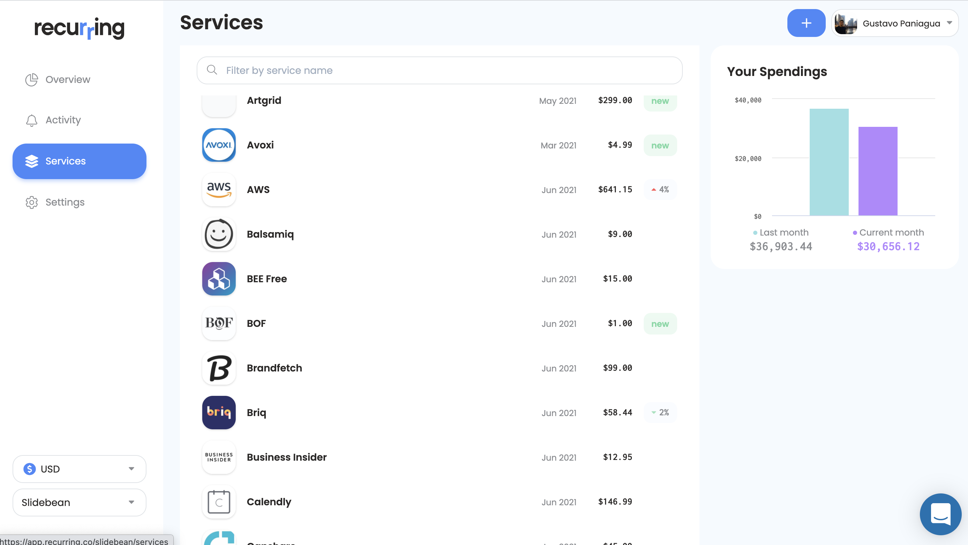Image resolution: width=968 pixels, height=545 pixels.
Task: Click the Business Insider logo
Action: 219,457
